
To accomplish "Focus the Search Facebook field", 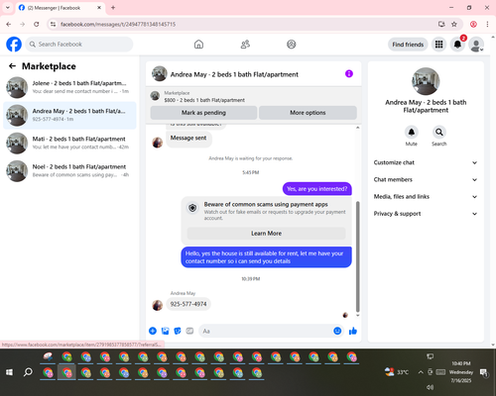I will point(79,45).
